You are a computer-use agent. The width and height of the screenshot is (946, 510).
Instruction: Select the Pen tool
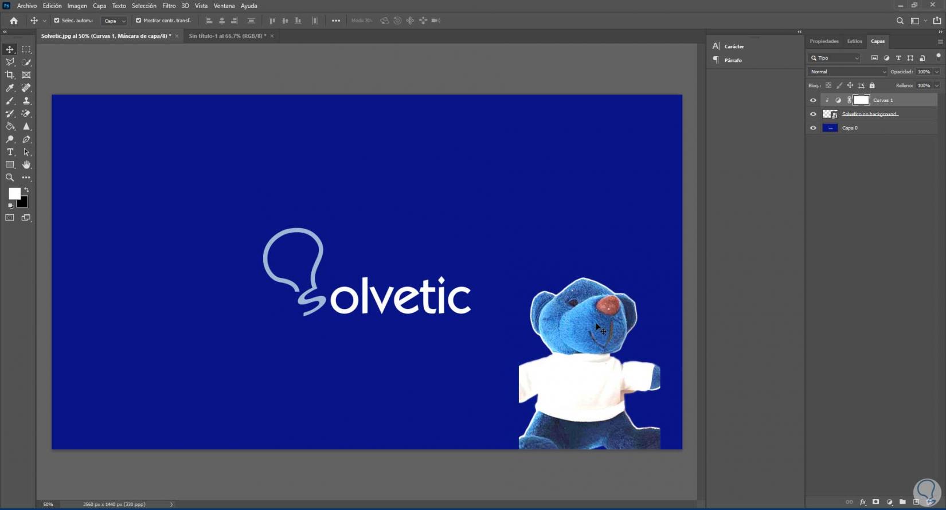[x=26, y=139]
